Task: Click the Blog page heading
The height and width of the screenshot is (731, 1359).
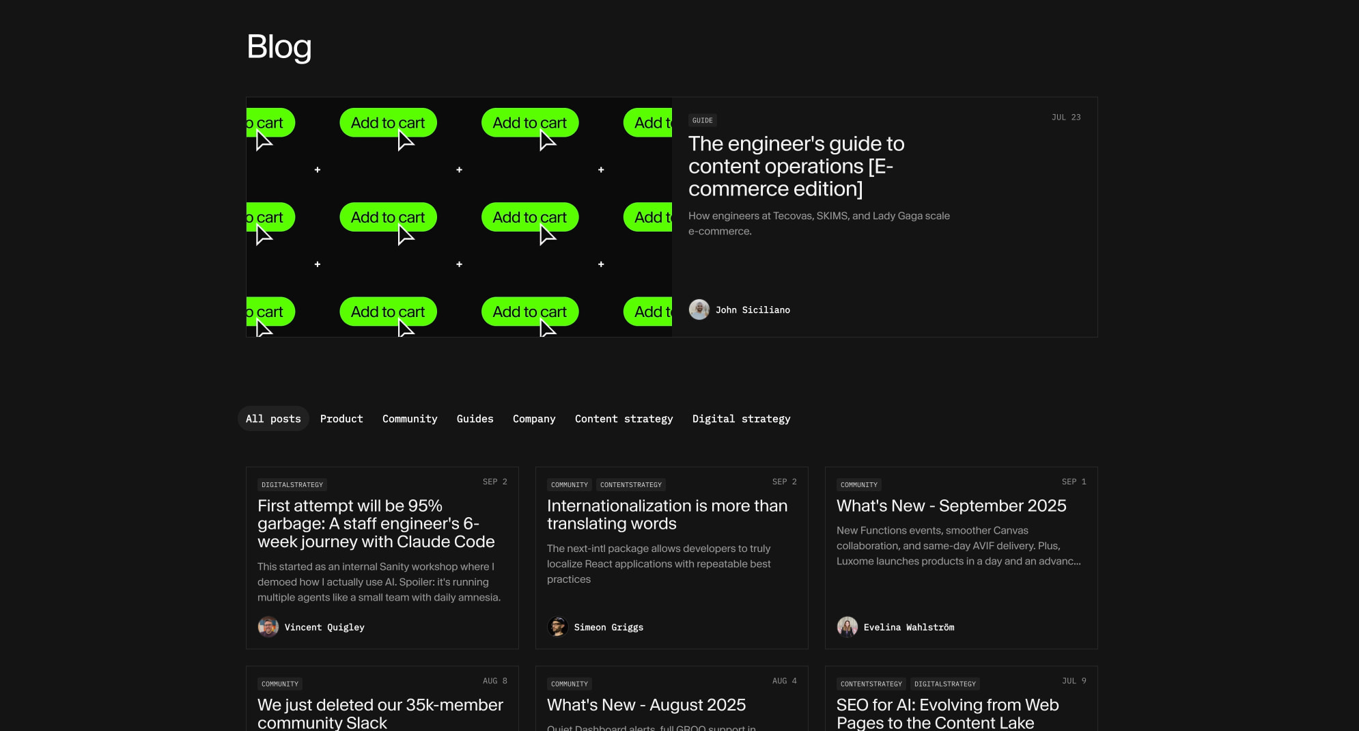Action: (279, 46)
